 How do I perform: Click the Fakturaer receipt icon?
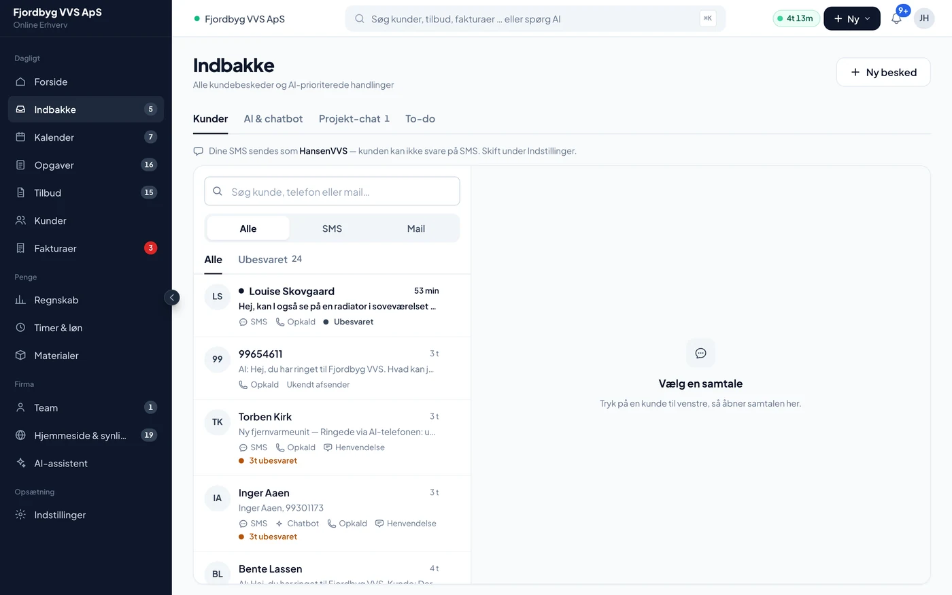[20, 248]
